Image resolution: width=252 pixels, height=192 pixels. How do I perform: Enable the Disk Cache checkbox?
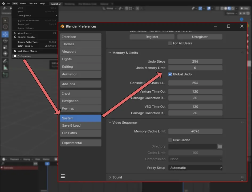click(x=170, y=140)
